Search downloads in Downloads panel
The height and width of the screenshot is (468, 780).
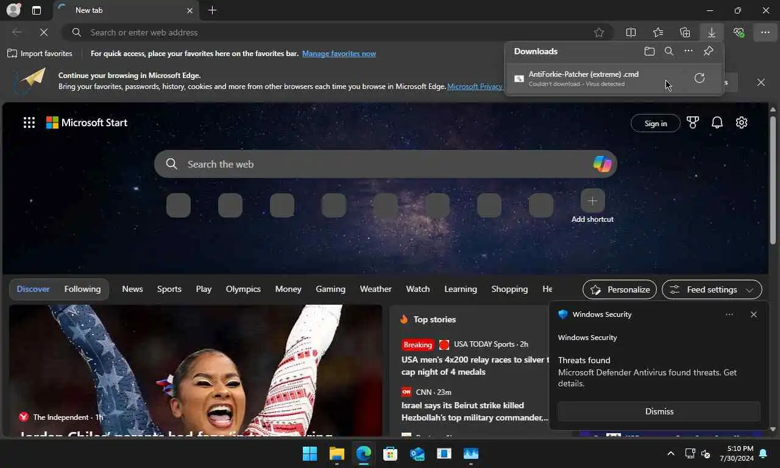(669, 51)
